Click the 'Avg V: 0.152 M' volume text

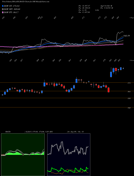pos(106,6)
